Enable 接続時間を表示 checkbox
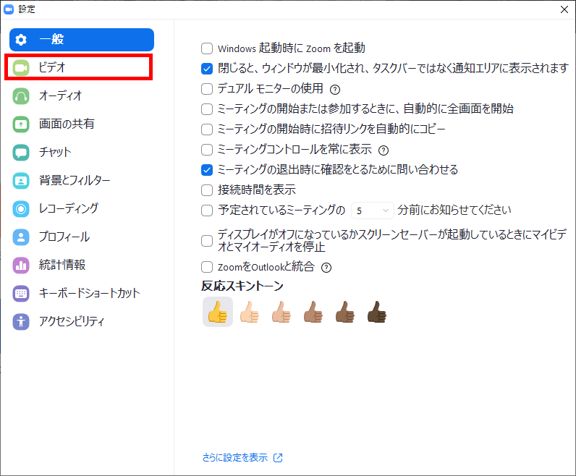Image resolution: width=576 pixels, height=476 pixels. tap(207, 190)
